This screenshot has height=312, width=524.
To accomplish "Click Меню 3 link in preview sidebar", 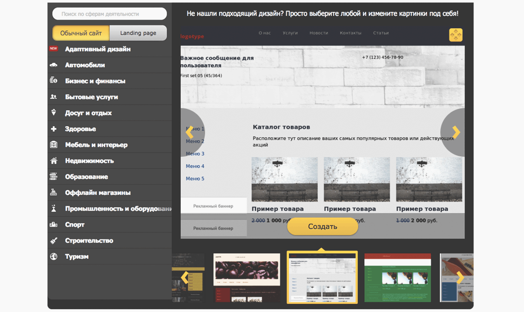I will (195, 154).
